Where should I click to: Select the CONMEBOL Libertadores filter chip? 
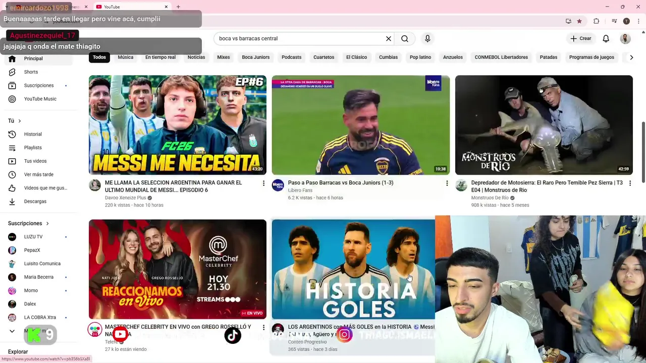click(x=501, y=57)
